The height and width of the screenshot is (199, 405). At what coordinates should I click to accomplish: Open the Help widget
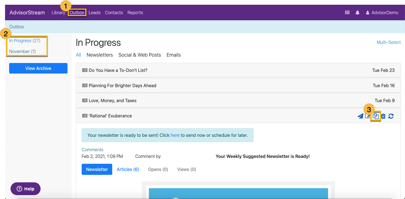coord(26,189)
